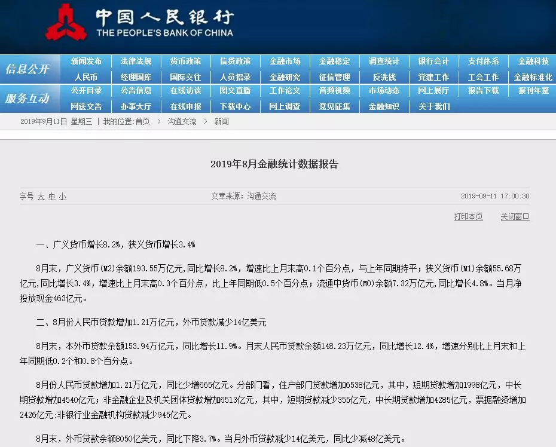Screen dimensions: 556x447
Task: Select 经理国库 in the navigation
Action: (136, 77)
